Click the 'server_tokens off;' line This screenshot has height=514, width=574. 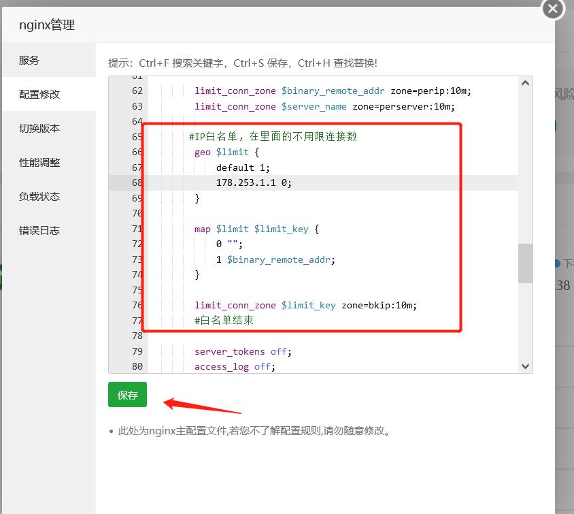pyautogui.click(x=243, y=352)
